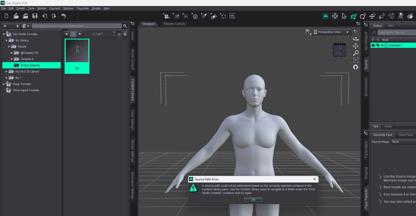Open a file with the open-folder icon
Viewport: 416px width, 216px height.
[16, 16]
